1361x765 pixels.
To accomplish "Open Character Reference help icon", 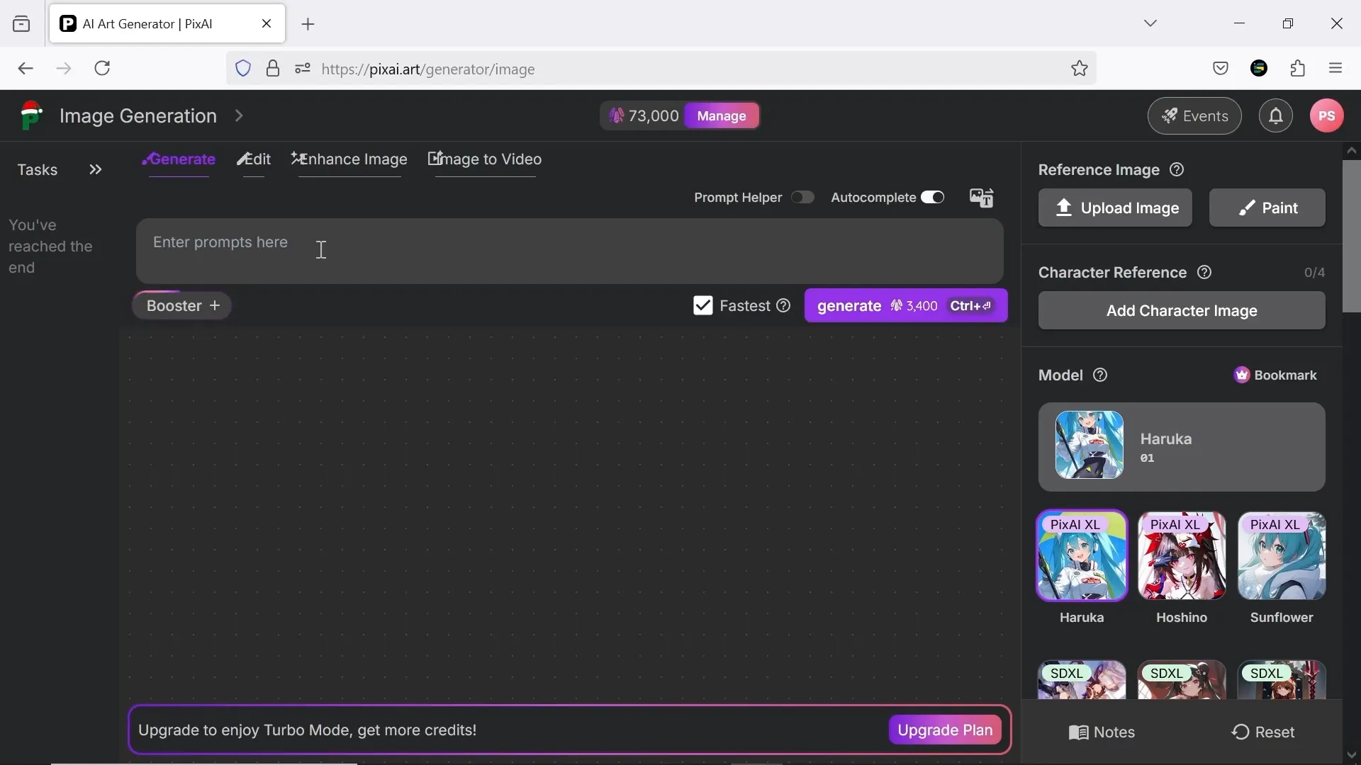I will point(1204,273).
